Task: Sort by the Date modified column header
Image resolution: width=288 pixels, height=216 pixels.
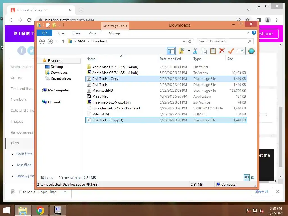Action: (174, 59)
